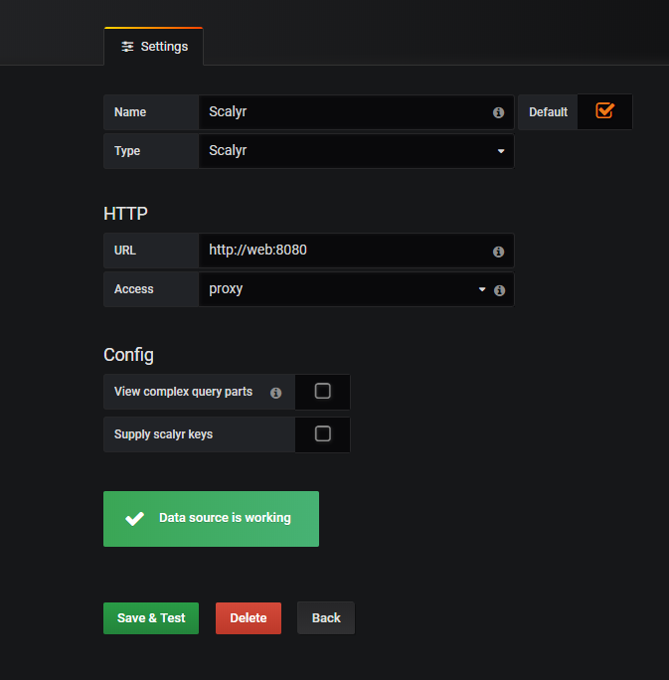
Task: Click the Name input field containing Scalyr
Action: coord(356,112)
